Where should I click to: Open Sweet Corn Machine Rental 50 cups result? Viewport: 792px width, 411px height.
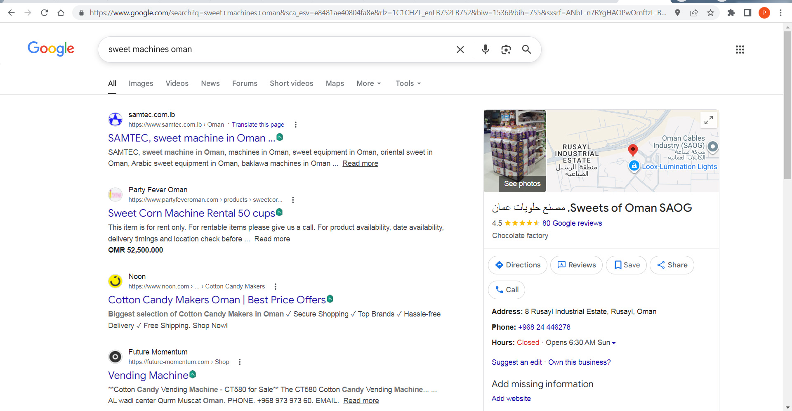coord(191,213)
